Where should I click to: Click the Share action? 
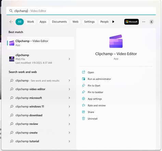(91, 112)
